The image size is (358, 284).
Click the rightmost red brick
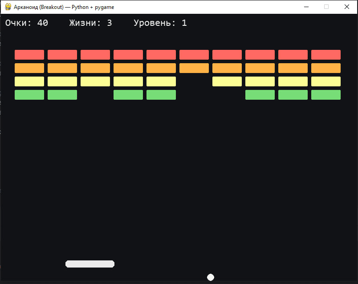[326, 55]
